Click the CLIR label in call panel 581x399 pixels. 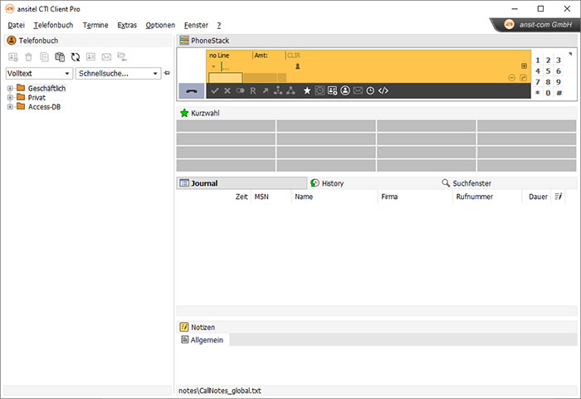pyautogui.click(x=294, y=56)
